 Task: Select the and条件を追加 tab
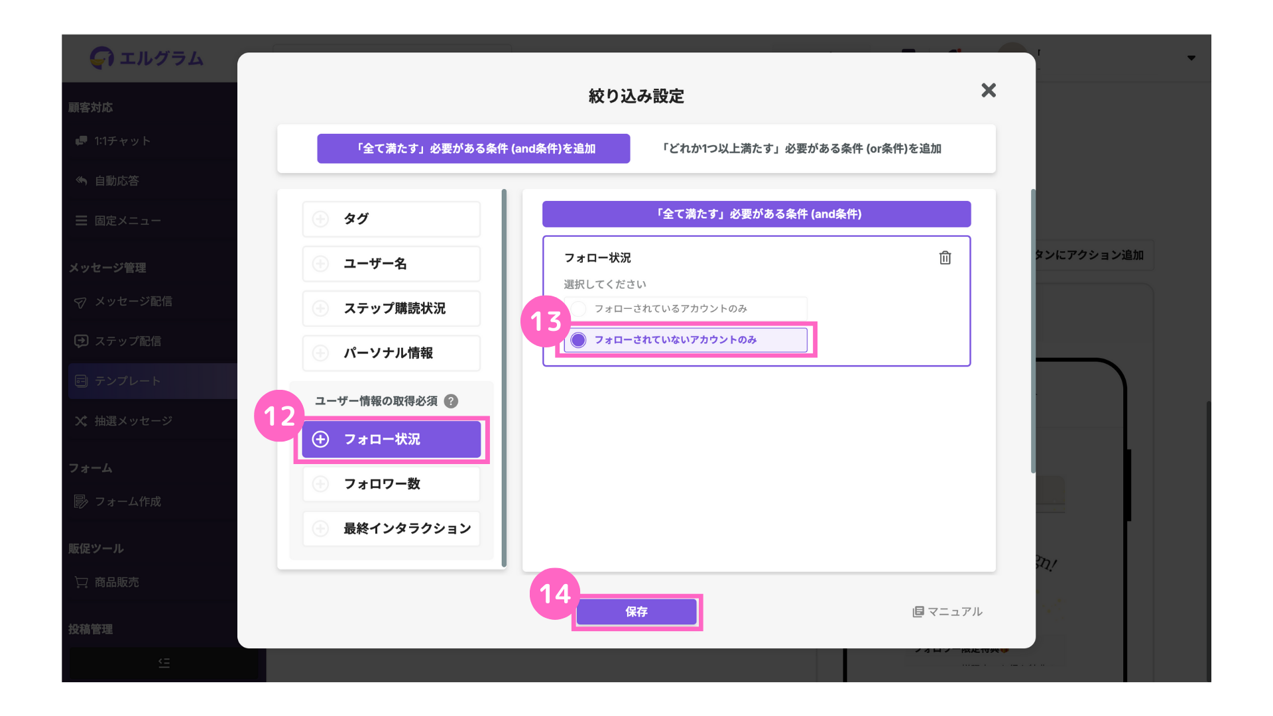point(473,149)
